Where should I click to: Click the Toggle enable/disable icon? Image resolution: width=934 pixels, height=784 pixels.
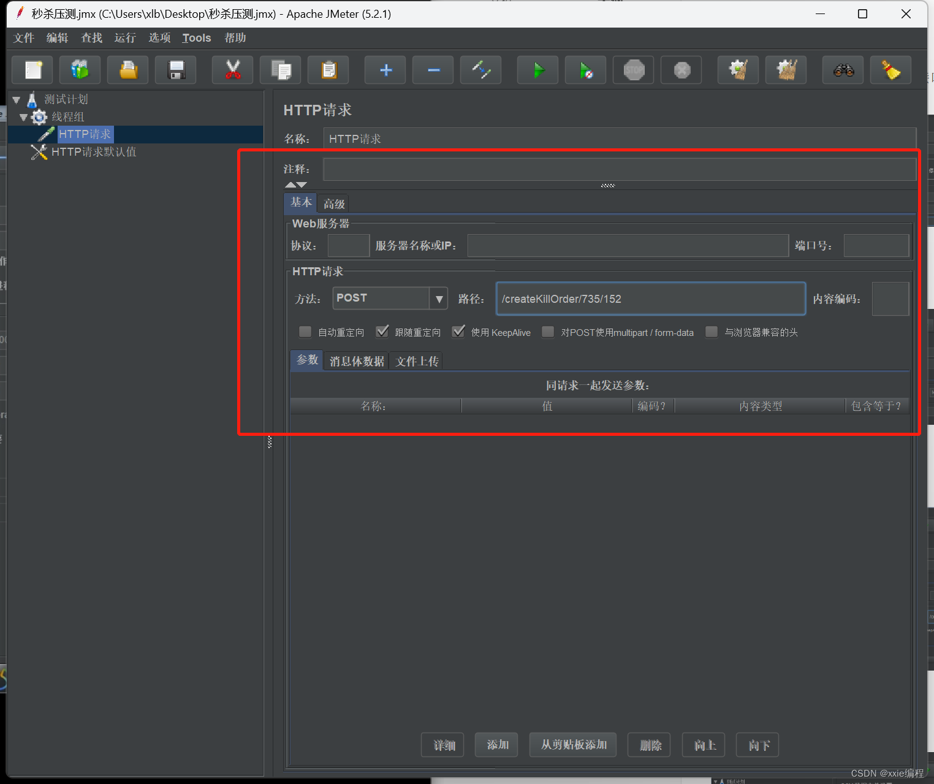tap(481, 70)
